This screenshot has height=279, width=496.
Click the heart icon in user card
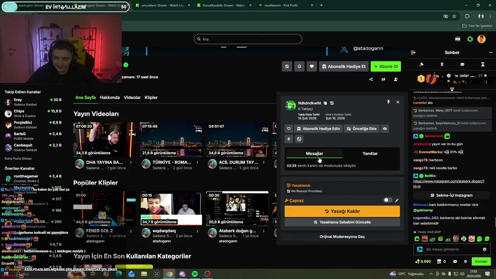click(x=289, y=129)
